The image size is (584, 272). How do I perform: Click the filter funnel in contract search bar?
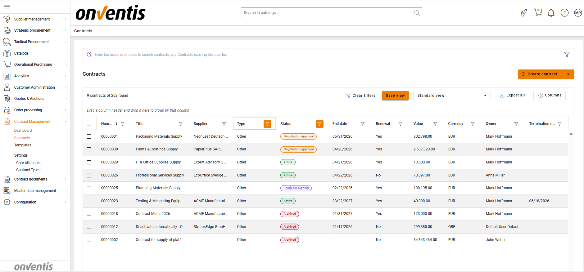pos(567,55)
